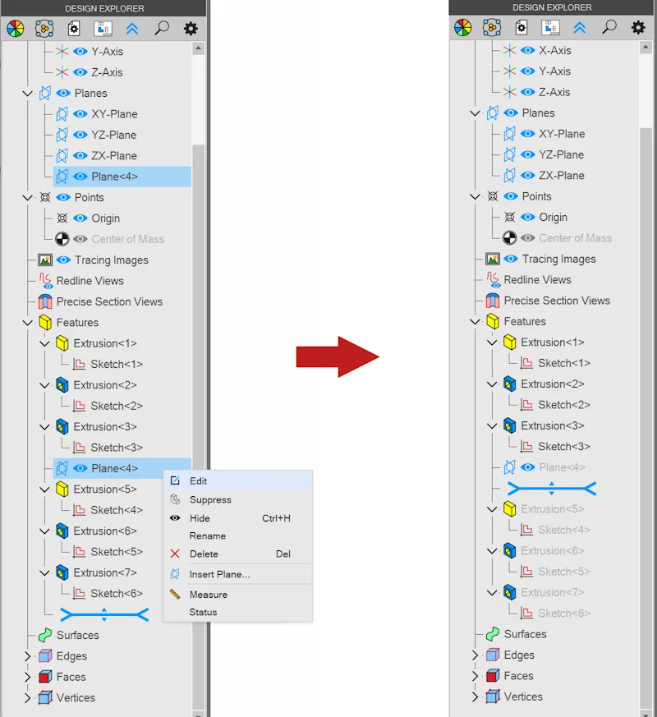Screen dimensions: 657x717
Task: Click the Precise Section Views icon in right explorer
Action: [x=493, y=301]
